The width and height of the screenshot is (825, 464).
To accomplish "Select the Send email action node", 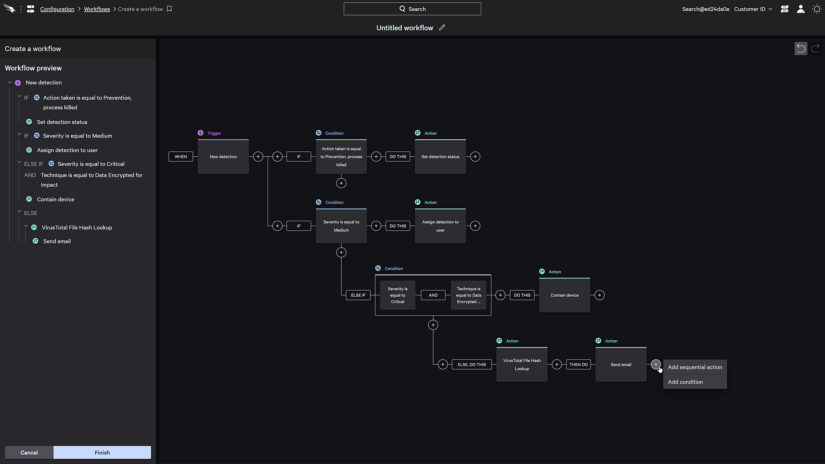I will (x=621, y=365).
